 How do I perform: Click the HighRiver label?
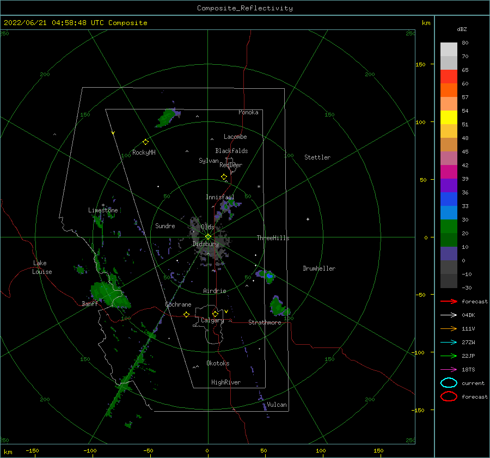226,382
